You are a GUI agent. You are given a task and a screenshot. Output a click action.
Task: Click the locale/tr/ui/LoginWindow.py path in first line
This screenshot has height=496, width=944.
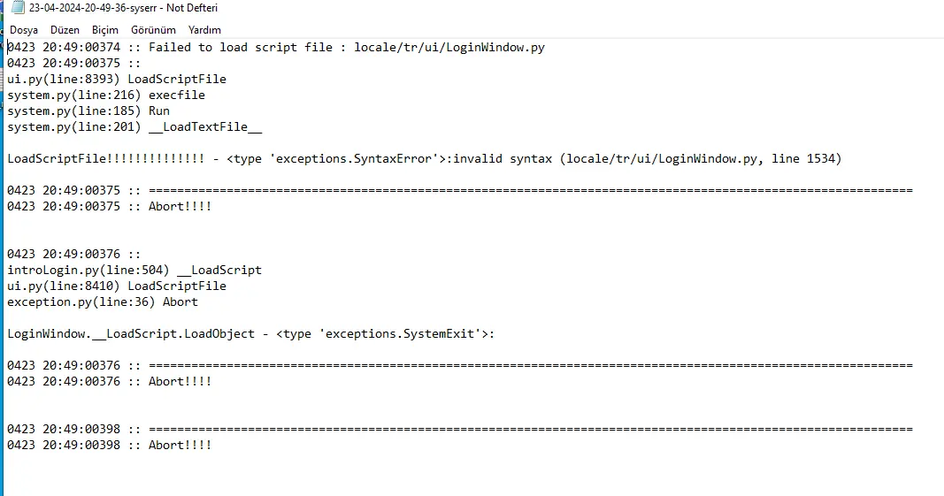(x=449, y=48)
